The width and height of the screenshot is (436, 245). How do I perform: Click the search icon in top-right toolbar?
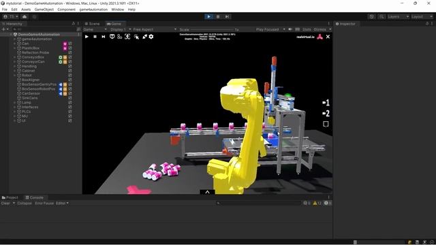click(x=381, y=16)
